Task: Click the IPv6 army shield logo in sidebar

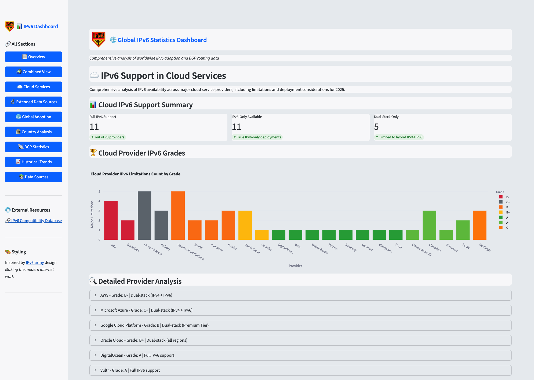Action: tap(10, 27)
